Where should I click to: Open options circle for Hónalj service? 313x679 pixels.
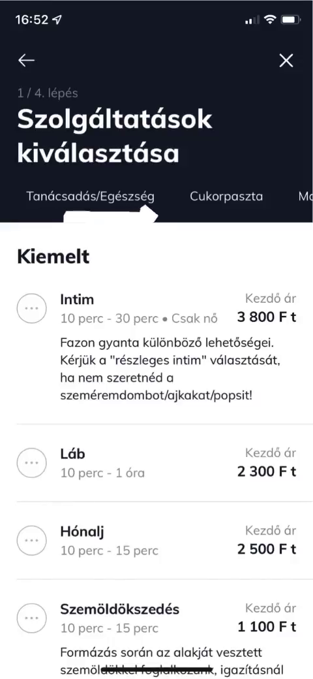click(x=31, y=540)
